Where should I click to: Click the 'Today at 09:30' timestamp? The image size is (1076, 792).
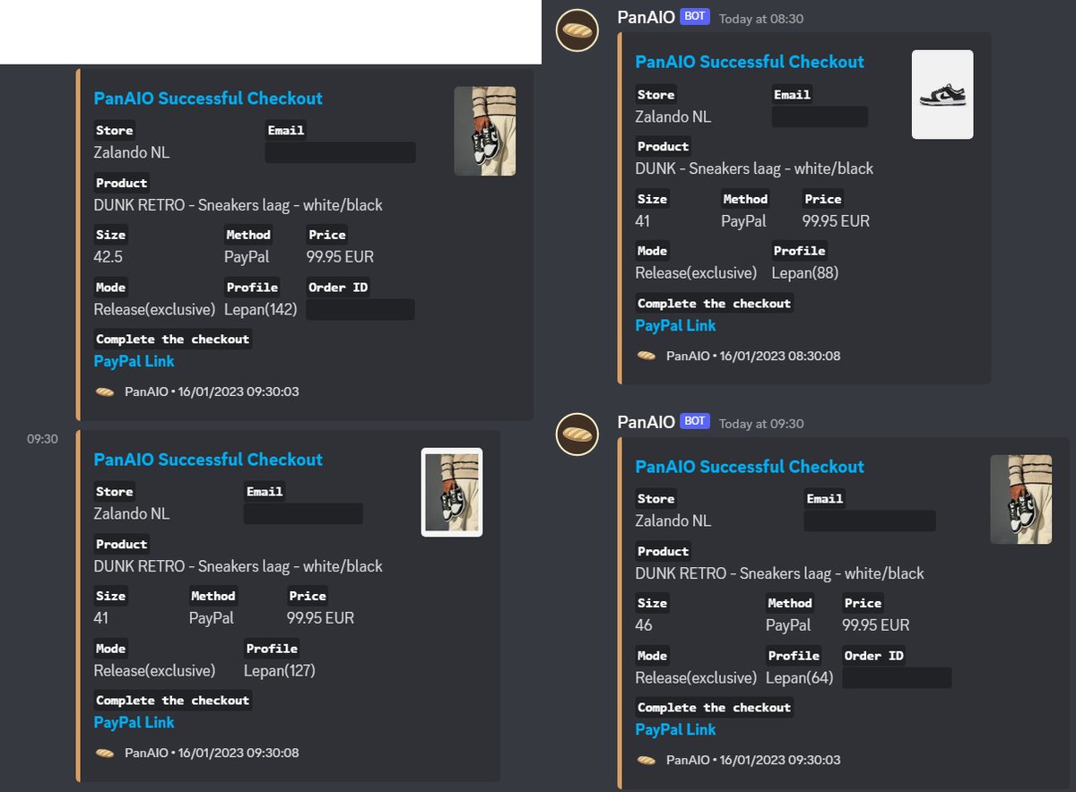(761, 423)
